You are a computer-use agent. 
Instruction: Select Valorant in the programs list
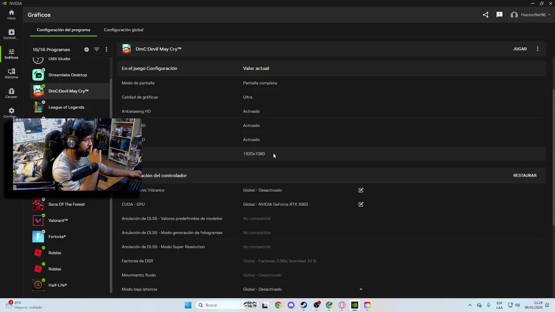click(x=71, y=221)
